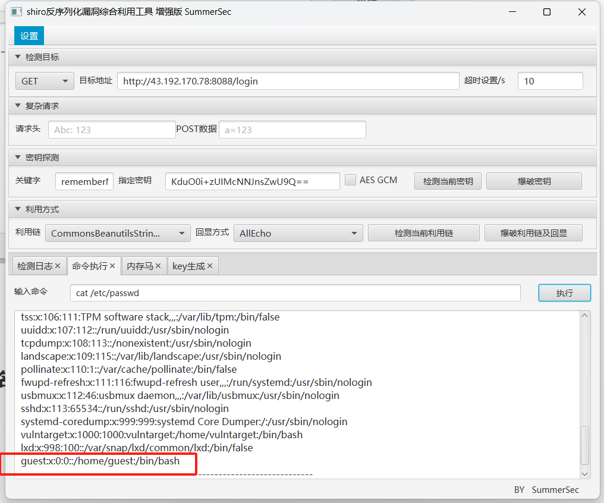604x503 pixels.
Task: Click the 检测当前利用链 button
Action: [x=424, y=233]
